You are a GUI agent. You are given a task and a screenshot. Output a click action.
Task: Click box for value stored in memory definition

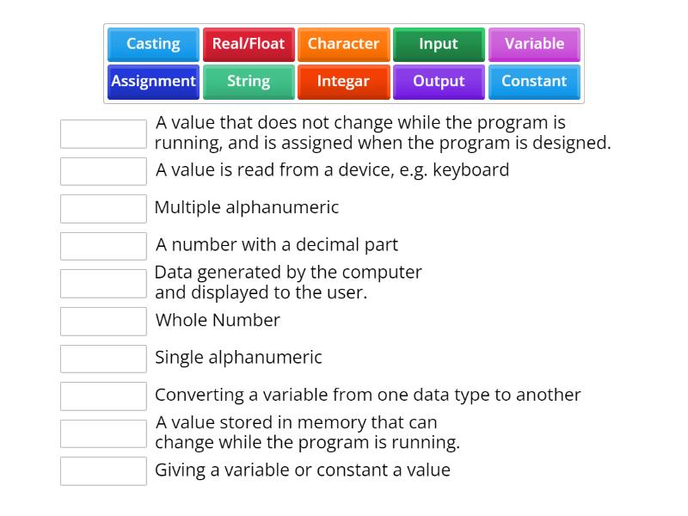pyautogui.click(x=103, y=433)
